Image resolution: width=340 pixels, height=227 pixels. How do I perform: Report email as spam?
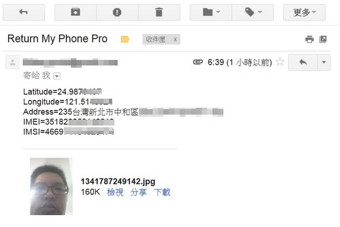tap(117, 12)
